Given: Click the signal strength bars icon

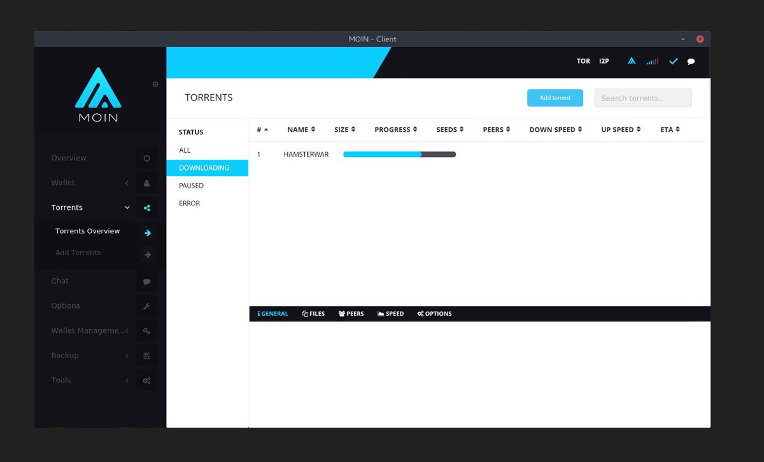Looking at the screenshot, I should pyautogui.click(x=653, y=61).
